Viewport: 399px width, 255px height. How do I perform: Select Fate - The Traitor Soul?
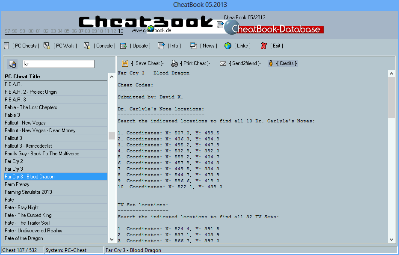click(x=56, y=222)
